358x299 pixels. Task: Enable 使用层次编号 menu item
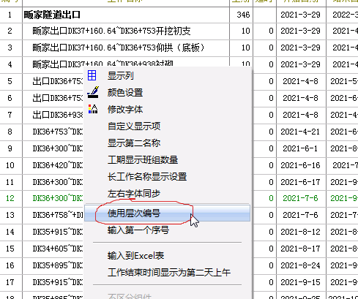click(168, 213)
